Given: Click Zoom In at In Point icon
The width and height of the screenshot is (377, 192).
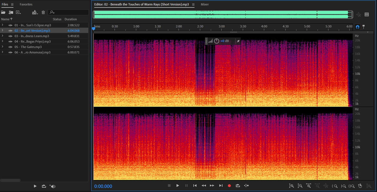Looking at the screenshot, I should 334,186.
